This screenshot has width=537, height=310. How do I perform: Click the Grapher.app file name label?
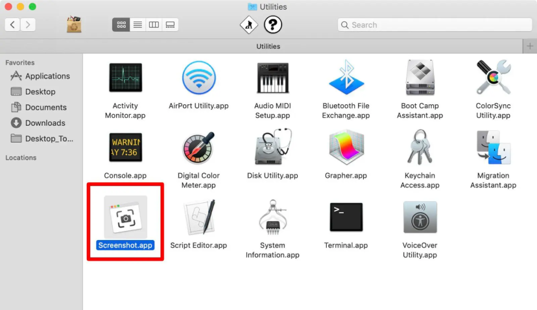point(346,175)
